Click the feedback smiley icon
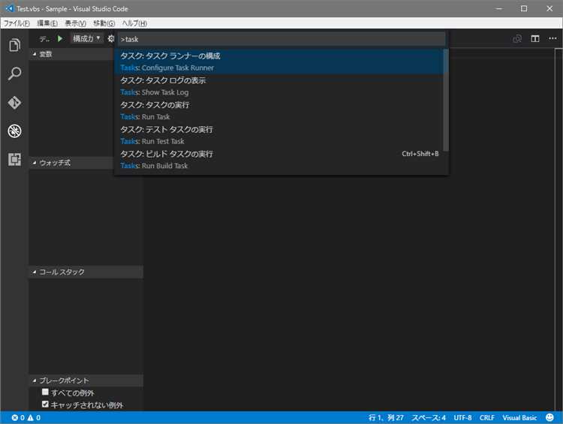563x424 pixels. tap(549, 417)
